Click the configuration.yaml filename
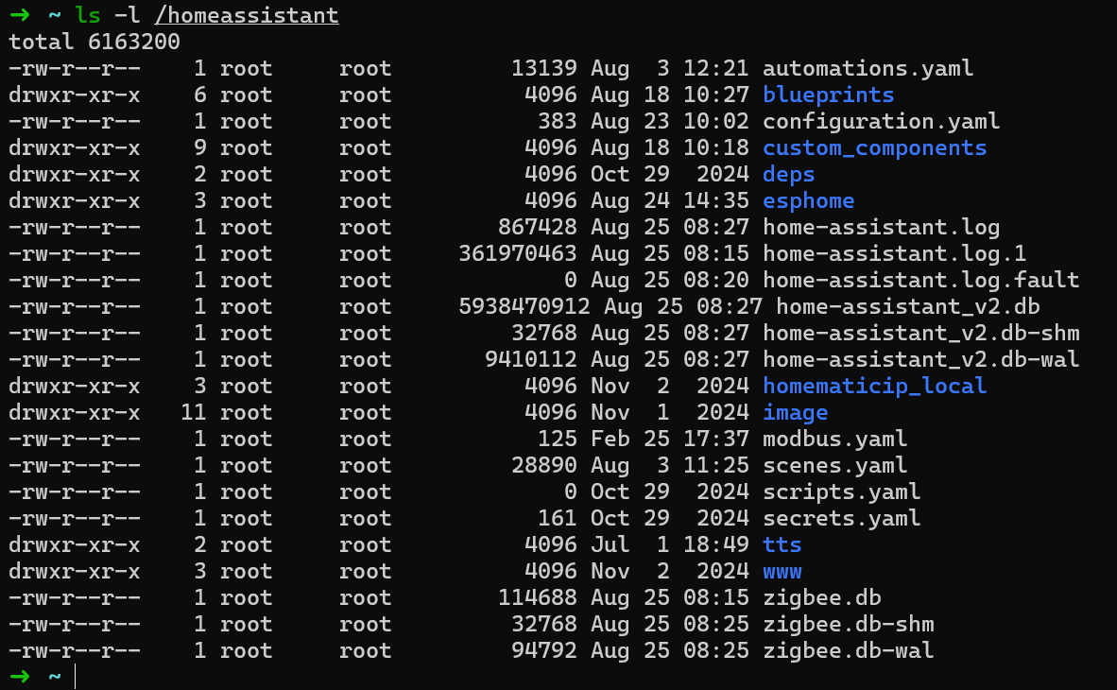The height and width of the screenshot is (690, 1117). pos(881,122)
